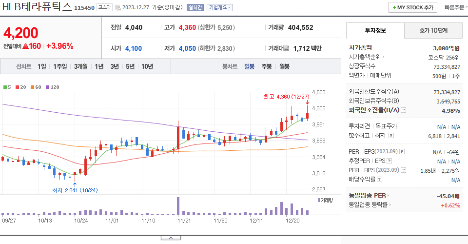
Task: Click the orange 60-day moving average legend
Action: [36, 87]
